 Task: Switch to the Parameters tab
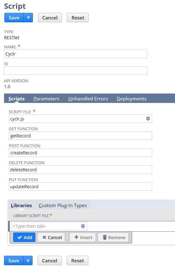[46, 99]
